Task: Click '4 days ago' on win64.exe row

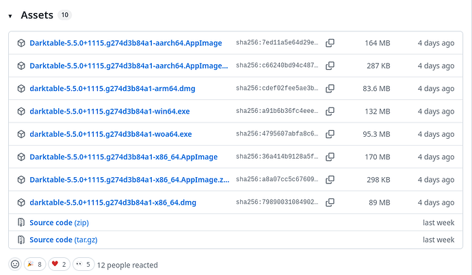Action: pos(436,112)
